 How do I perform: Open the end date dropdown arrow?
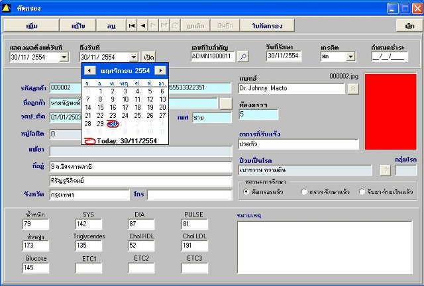134,57
